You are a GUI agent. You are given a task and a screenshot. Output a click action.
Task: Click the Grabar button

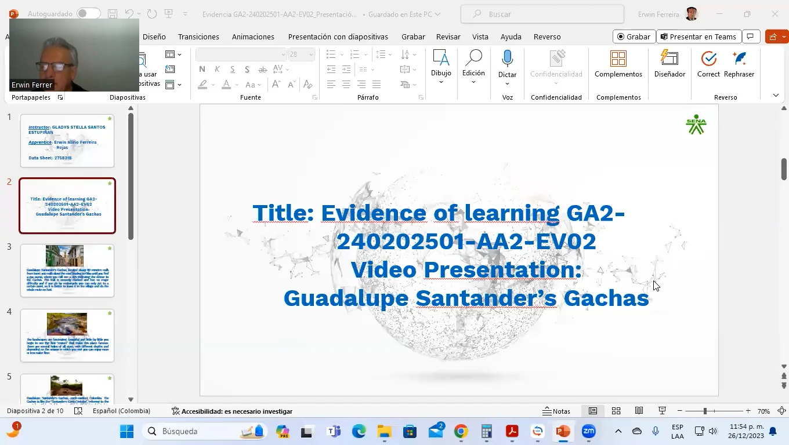(634, 37)
